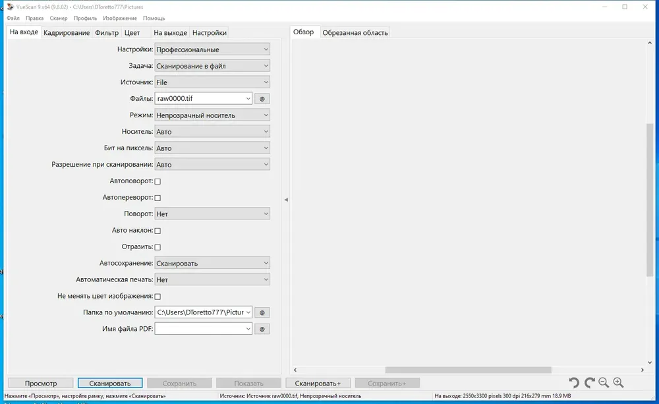Select the Обзор preview tab
This screenshot has height=404, width=659.
click(303, 32)
